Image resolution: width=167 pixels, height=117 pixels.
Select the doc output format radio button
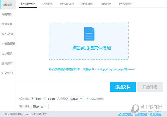click(x=32, y=99)
